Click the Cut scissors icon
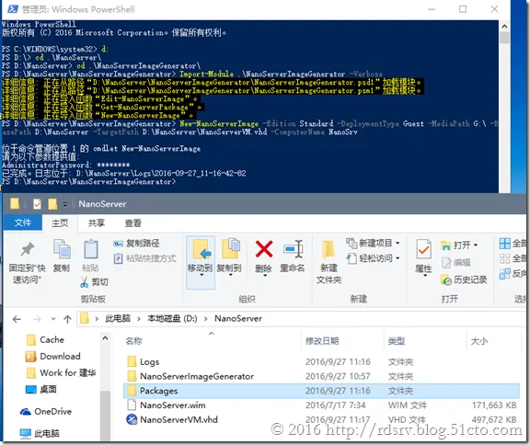The width and height of the screenshot is (530, 445). (84, 282)
